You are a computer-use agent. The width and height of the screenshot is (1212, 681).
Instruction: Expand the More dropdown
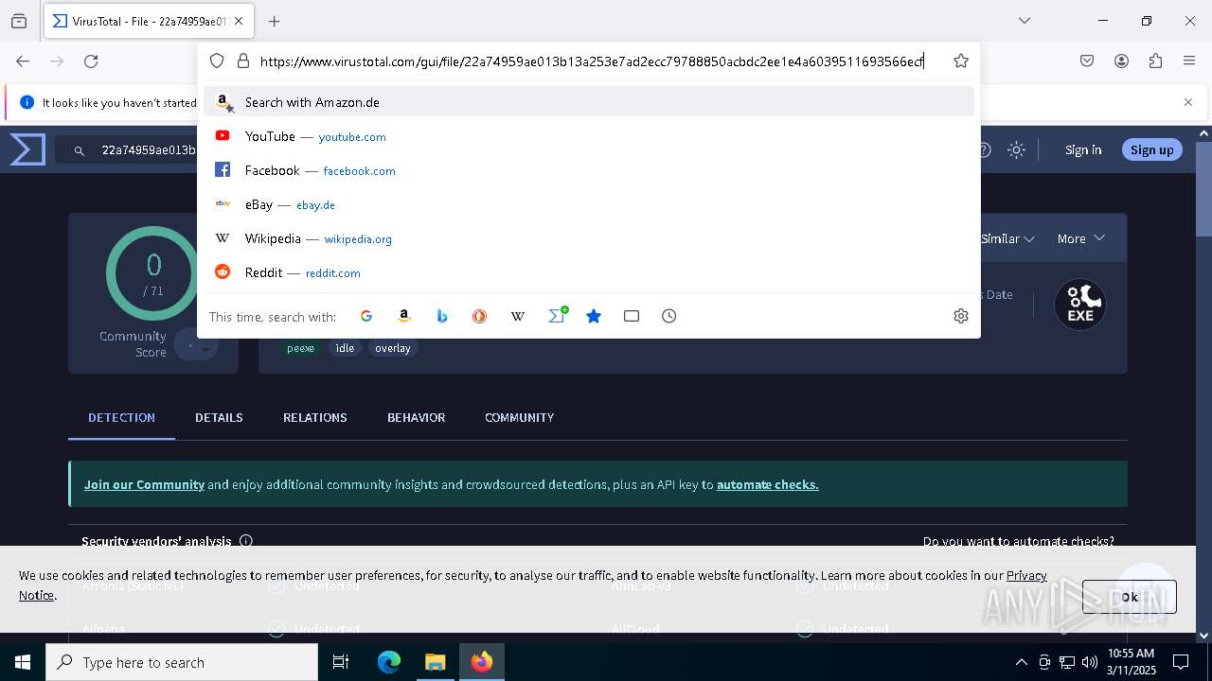(x=1081, y=238)
